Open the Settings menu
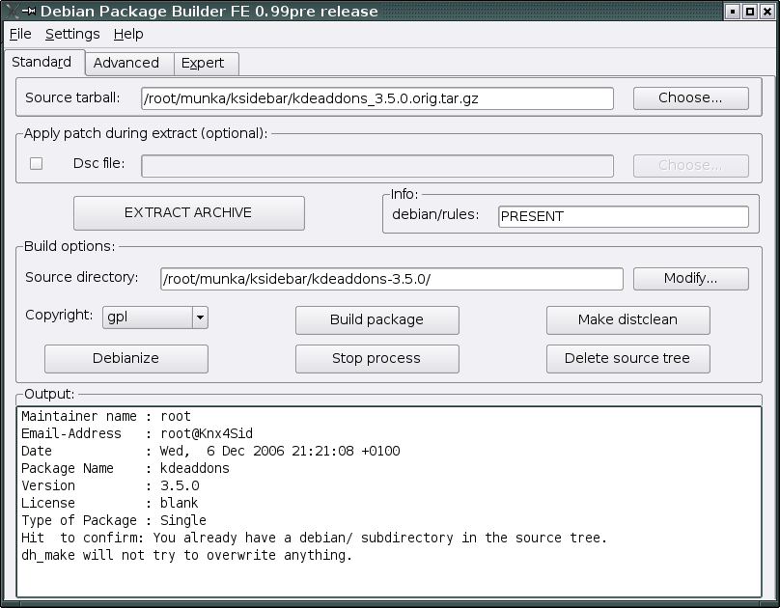This screenshot has height=608, width=780. pos(72,34)
